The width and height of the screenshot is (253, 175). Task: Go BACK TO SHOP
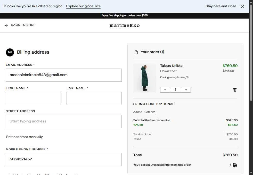click(23, 25)
